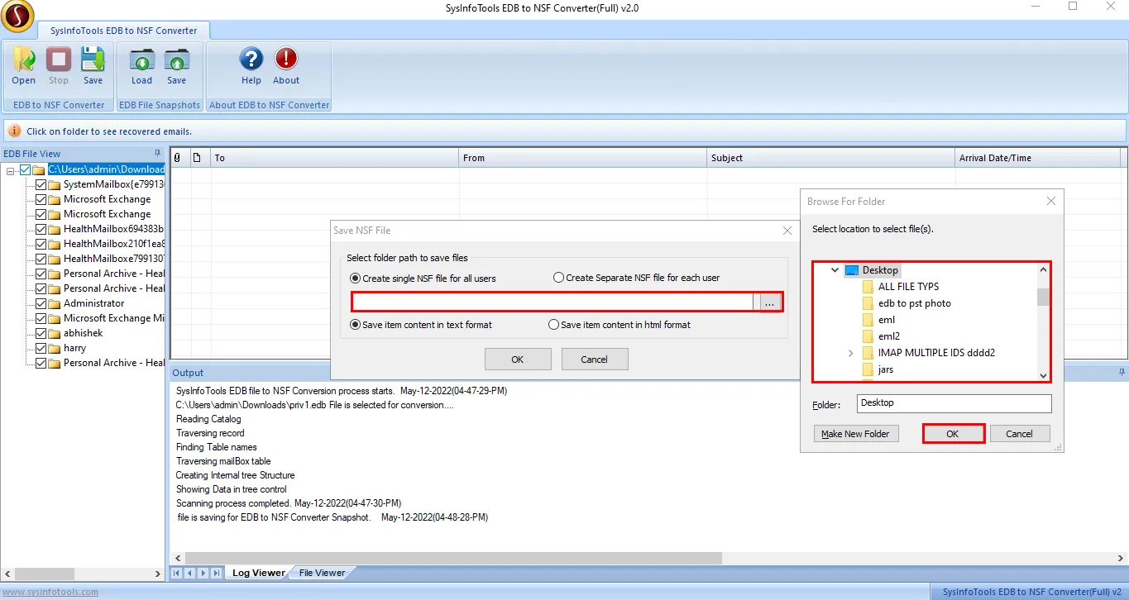The height and width of the screenshot is (600, 1129).
Task: Sort by the Subject column header
Action: point(830,158)
